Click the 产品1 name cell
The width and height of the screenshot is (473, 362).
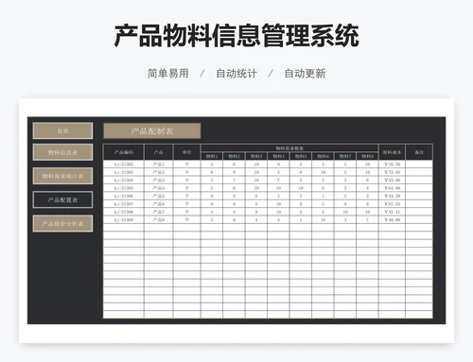pos(158,164)
